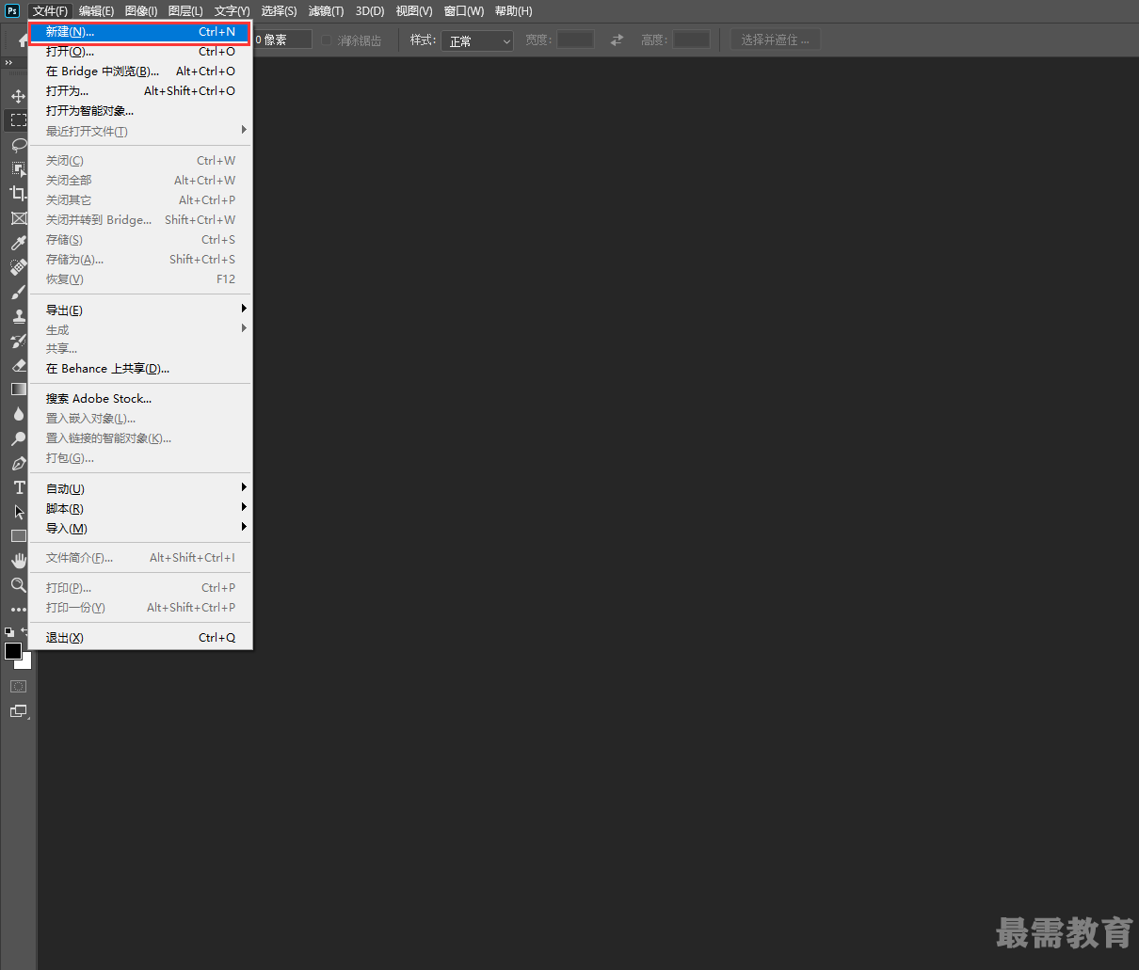The height and width of the screenshot is (970, 1139).
Task: Choose 打开(O)... menu entry
Action: click(x=140, y=52)
